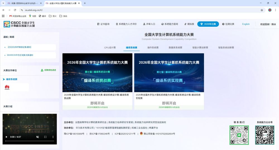This screenshot has width=279, height=150.
Task: Expand the tab search dropdown arrow
Action: pos(3,3)
